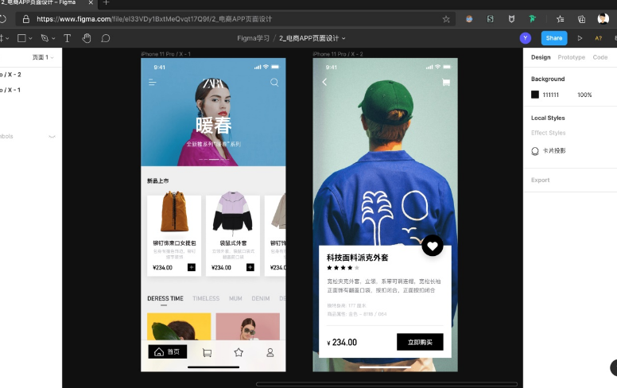Click the horizontal canvas scrollbar
617x388 pixels.
(386, 384)
